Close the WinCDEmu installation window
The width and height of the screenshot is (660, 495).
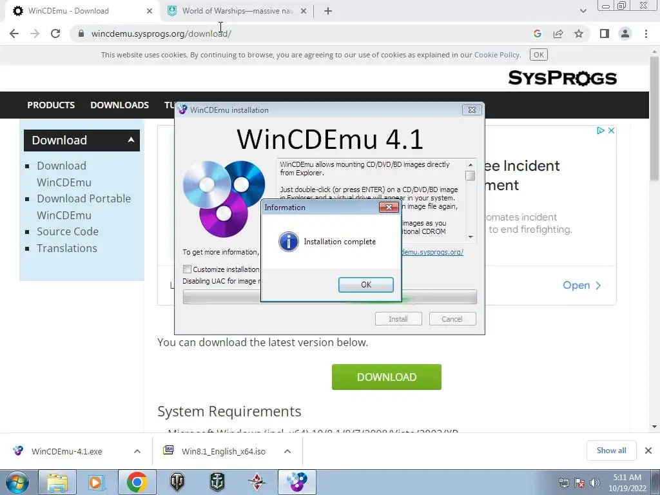[x=472, y=110]
